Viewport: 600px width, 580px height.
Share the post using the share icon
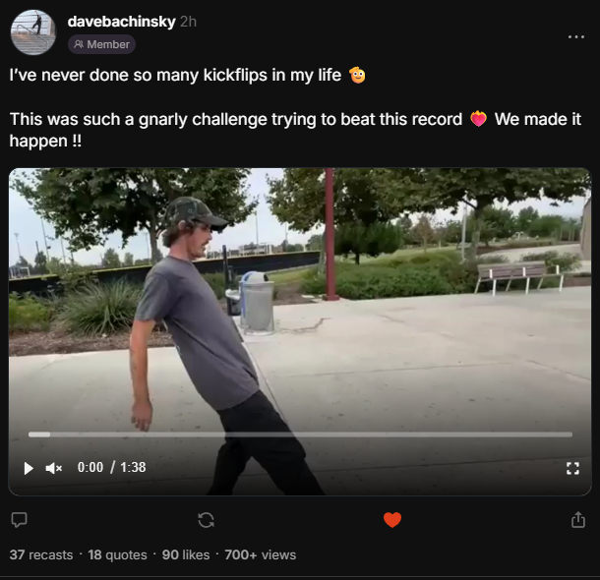[578, 519]
